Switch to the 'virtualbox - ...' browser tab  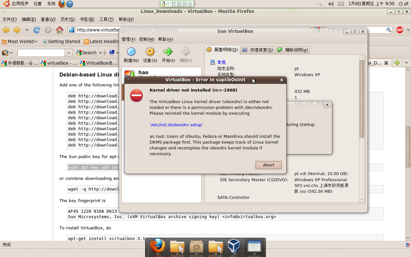[x=59, y=63]
